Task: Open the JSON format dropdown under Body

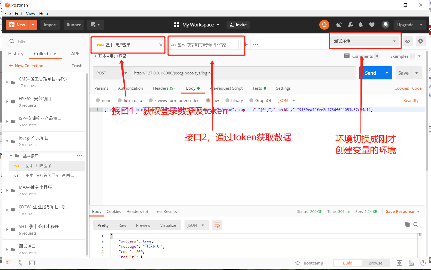Action: [x=286, y=100]
